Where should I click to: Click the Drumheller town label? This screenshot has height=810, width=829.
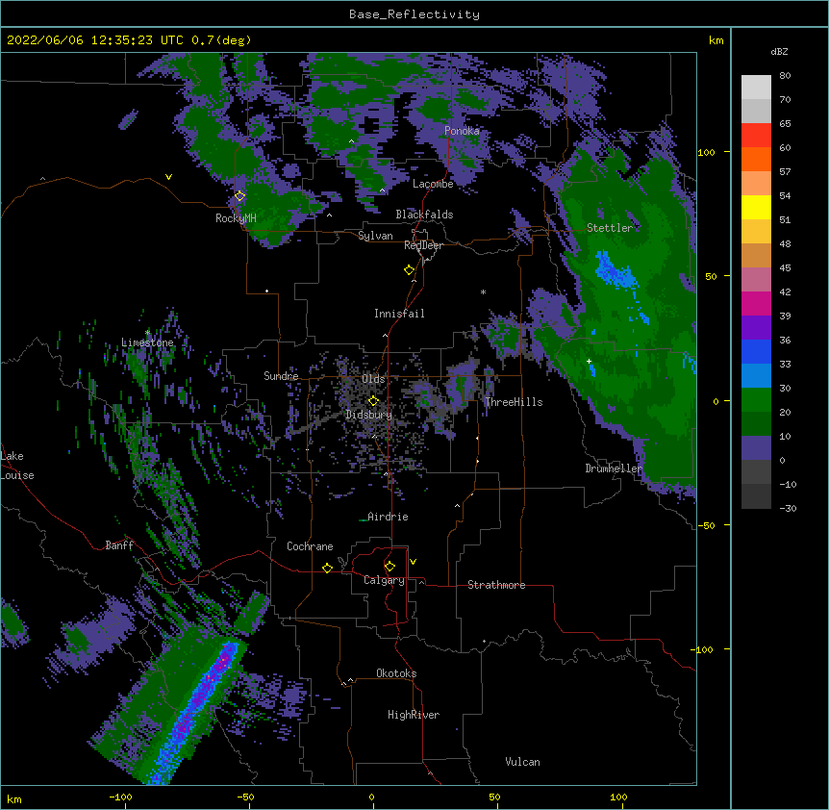(614, 468)
